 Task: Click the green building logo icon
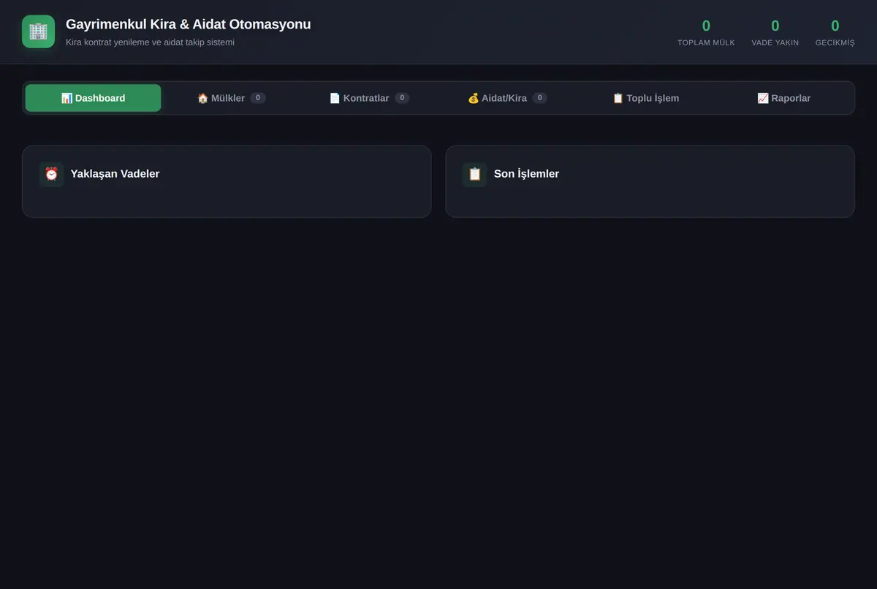(38, 31)
